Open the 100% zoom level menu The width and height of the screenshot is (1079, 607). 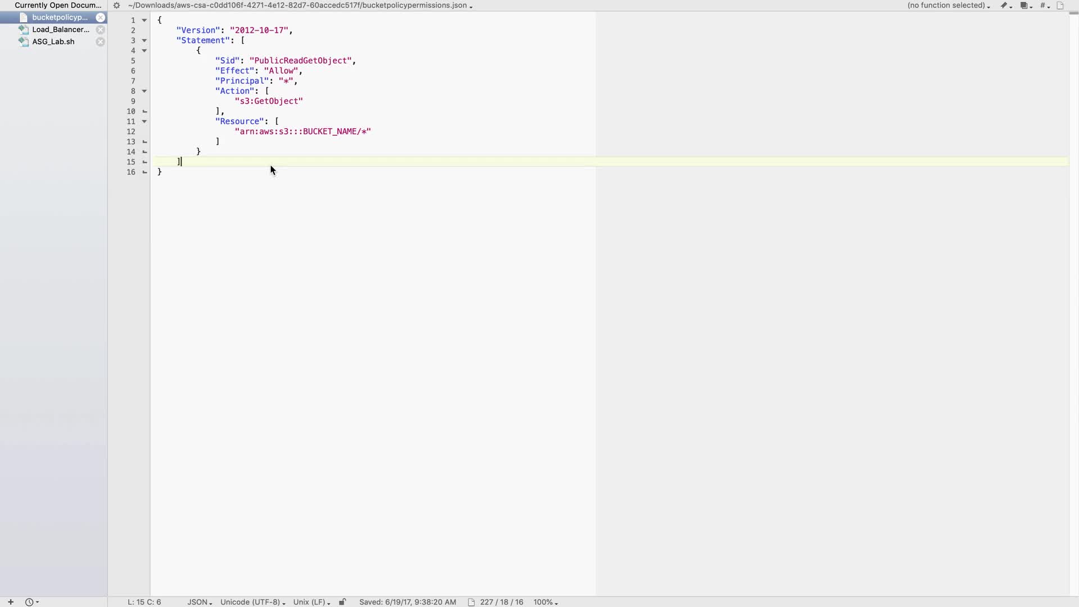[x=545, y=602]
